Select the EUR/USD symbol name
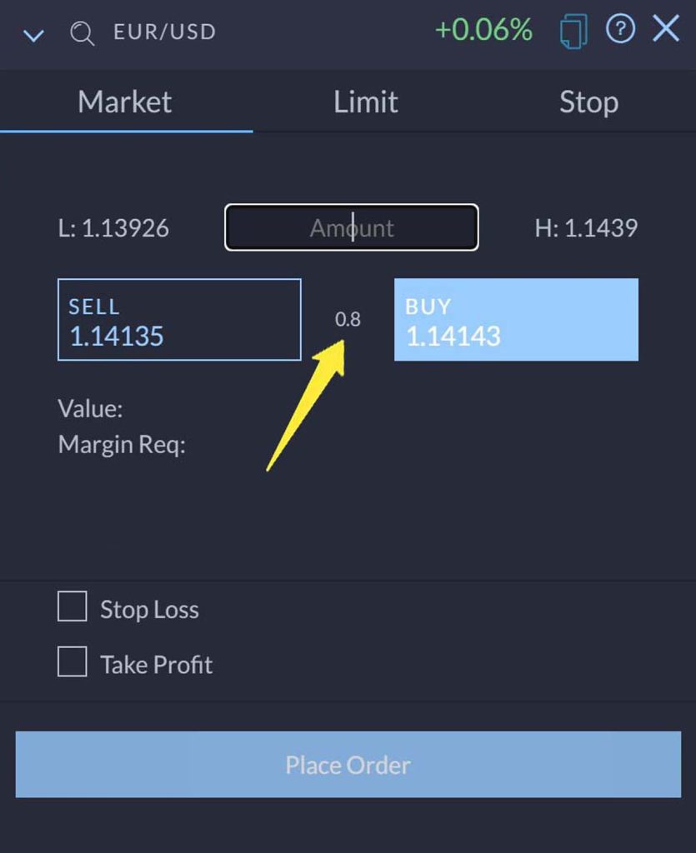Viewport: 696px width, 853px height. [x=164, y=32]
